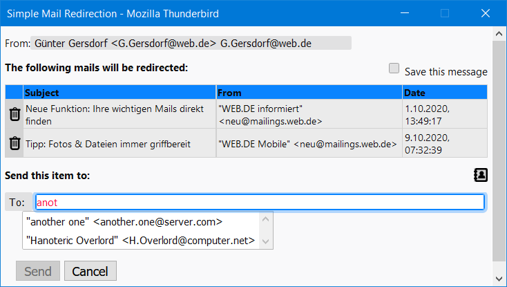This screenshot has height=287, width=507.
Task: Open the 'To:' recipient type label
Action: click(x=18, y=202)
